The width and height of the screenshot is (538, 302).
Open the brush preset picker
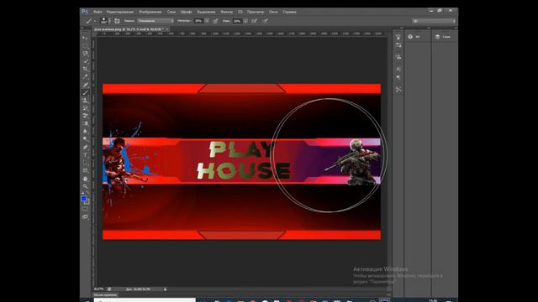click(x=104, y=21)
